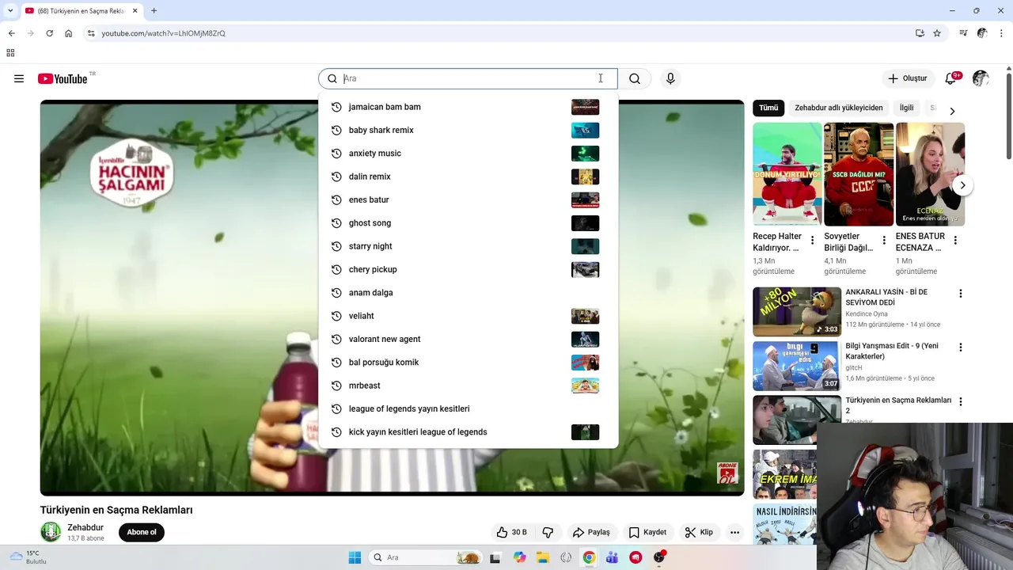Open options for 'Recep Halter Kaldırıyor' short
1013x570 pixels.
pos(812,240)
